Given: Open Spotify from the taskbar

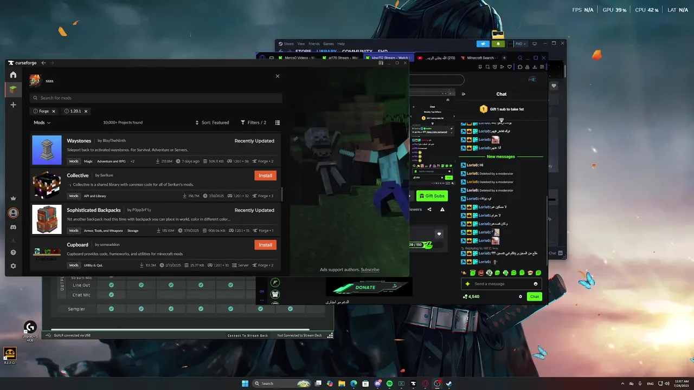Looking at the screenshot, I should click(389, 383).
